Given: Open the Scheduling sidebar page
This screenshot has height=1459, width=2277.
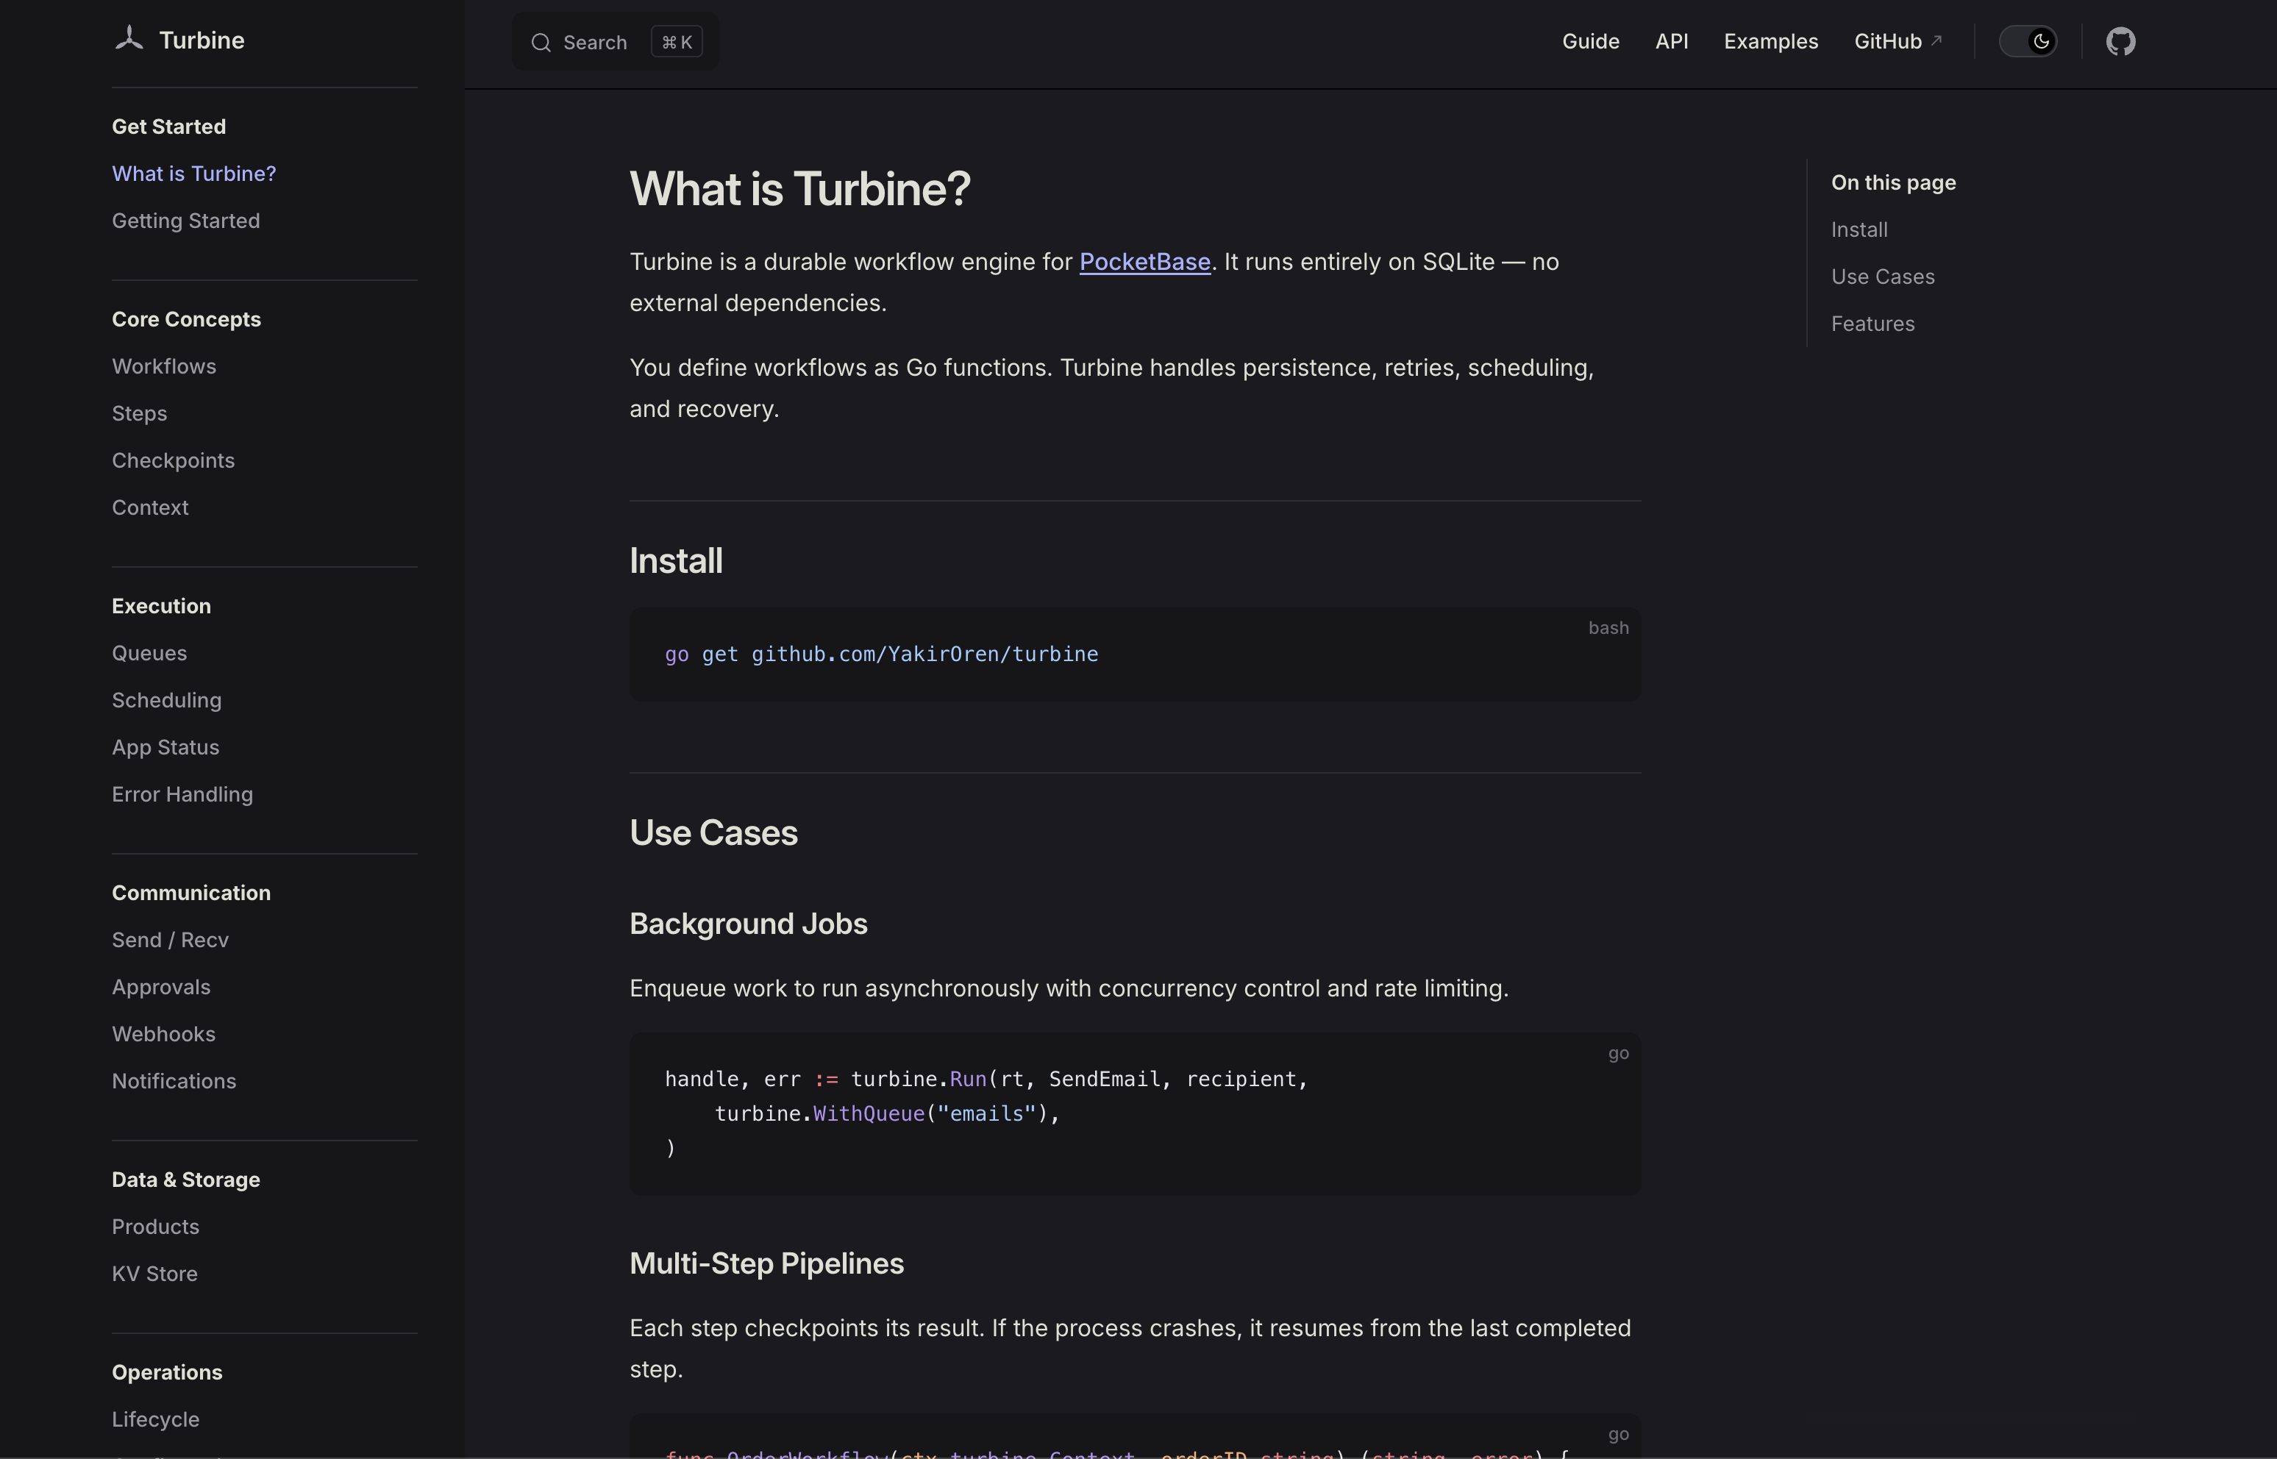Looking at the screenshot, I should pos(167,700).
